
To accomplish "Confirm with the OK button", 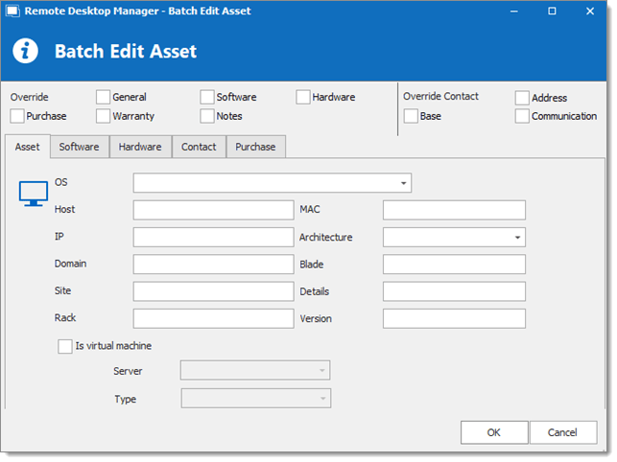I will tap(494, 432).
